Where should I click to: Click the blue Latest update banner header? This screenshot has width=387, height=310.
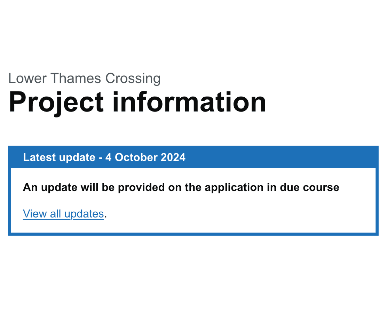coord(193,157)
